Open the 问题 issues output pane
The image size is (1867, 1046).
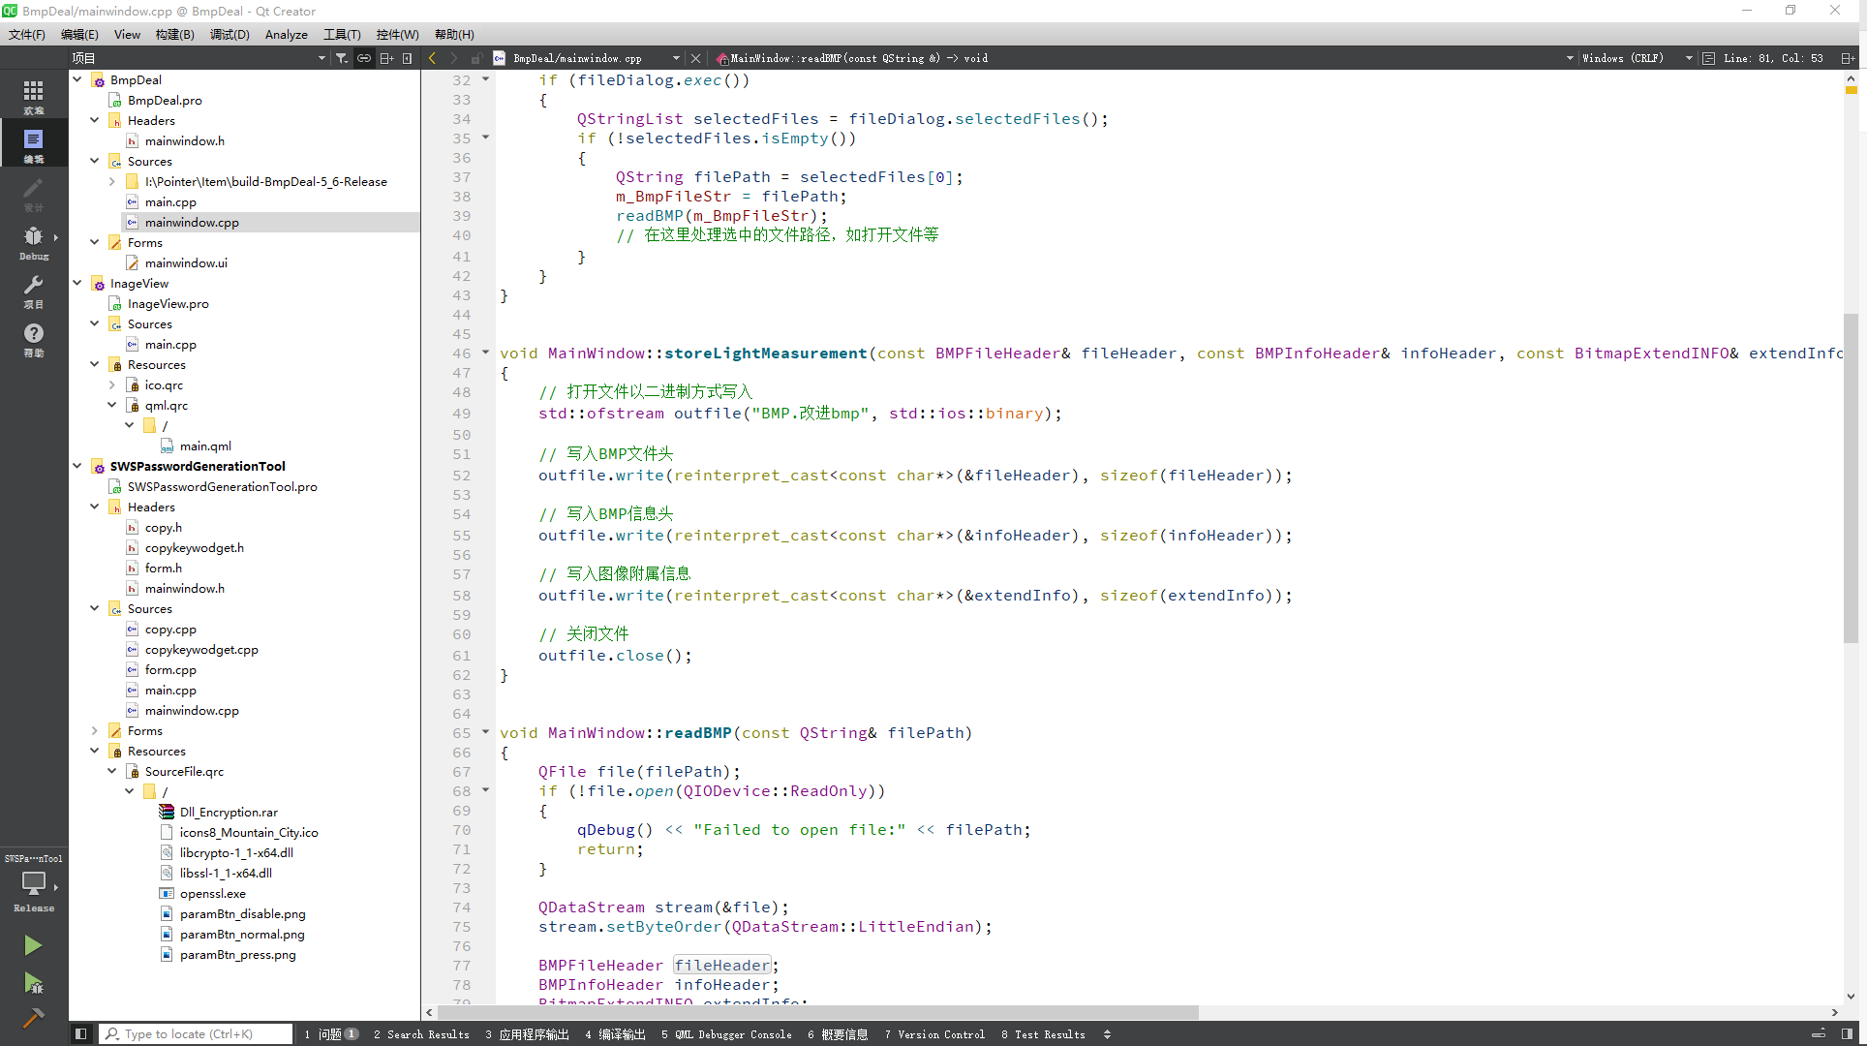[330, 1034]
